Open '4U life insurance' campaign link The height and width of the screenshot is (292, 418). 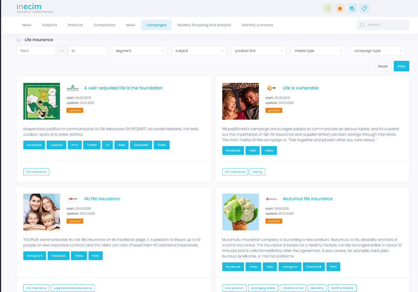pyautogui.click(x=102, y=199)
